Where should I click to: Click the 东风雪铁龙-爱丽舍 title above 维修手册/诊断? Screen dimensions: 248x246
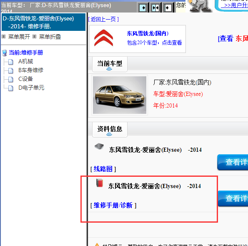click(155, 186)
